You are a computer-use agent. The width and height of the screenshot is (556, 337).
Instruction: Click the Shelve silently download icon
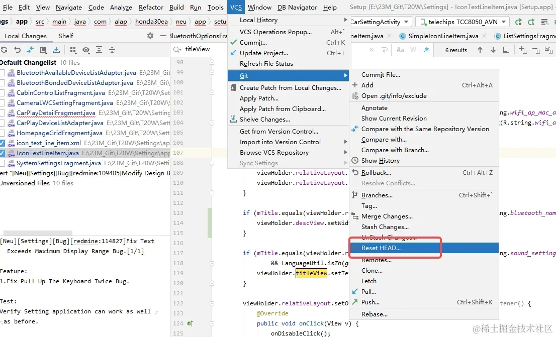point(56,50)
